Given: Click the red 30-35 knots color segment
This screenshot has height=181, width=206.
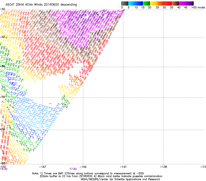Looking at the screenshot, I should [x=168, y=3].
